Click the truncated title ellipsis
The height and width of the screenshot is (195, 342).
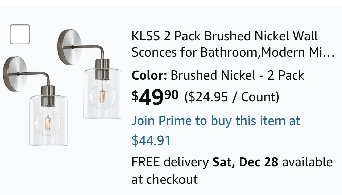pyautogui.click(x=330, y=52)
